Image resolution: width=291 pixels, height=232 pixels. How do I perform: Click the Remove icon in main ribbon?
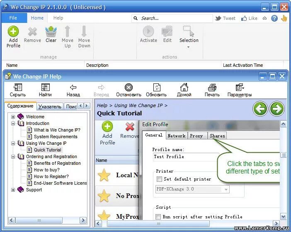32,32
